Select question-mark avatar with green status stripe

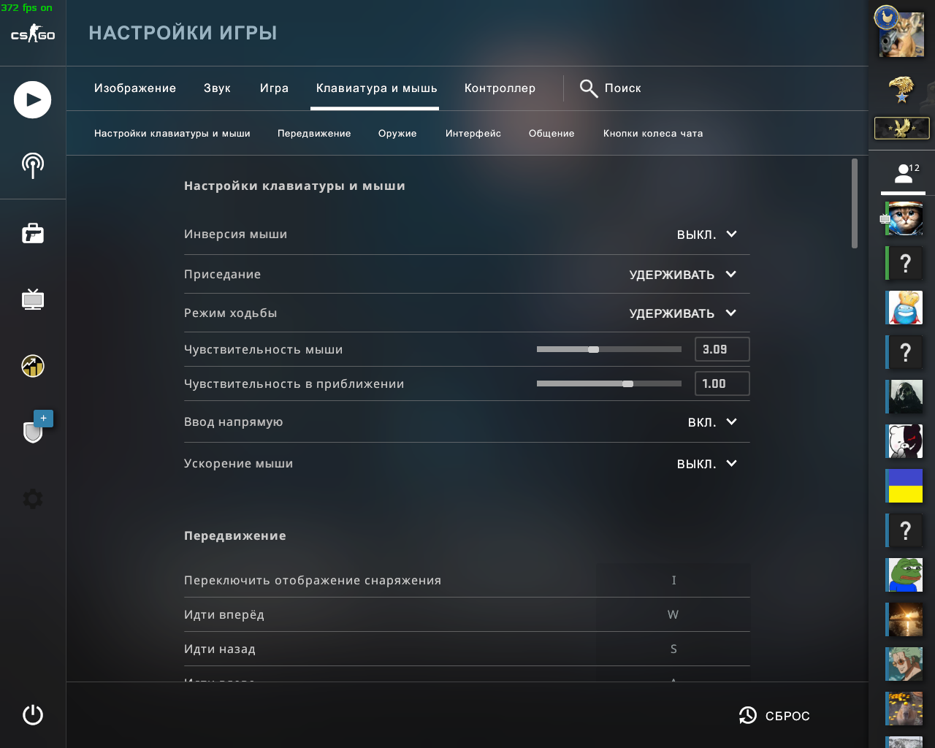point(904,263)
